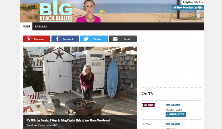Share via Facebook button
222x129 pixels.
click(x=65, y=39)
